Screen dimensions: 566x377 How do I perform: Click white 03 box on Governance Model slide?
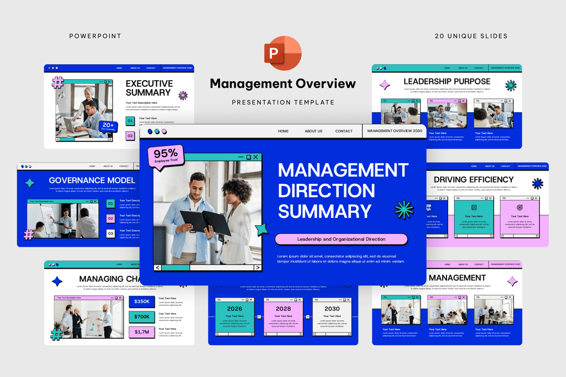(x=110, y=234)
